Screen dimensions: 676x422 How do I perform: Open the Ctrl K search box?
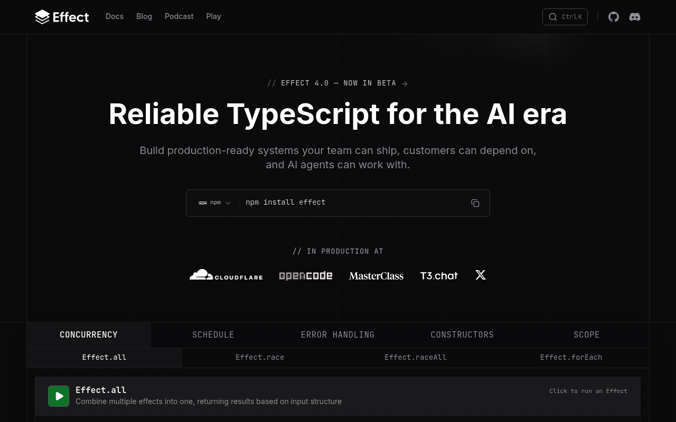[x=565, y=17]
